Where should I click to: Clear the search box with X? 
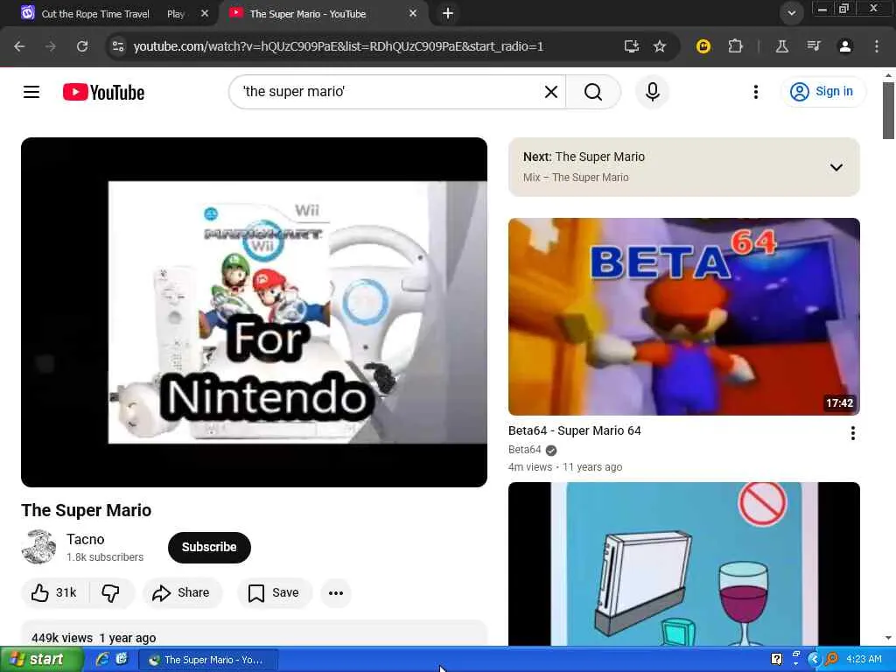(x=551, y=92)
